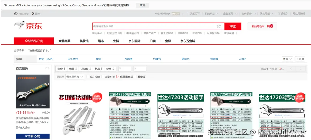Filter by brand 悦常盛

pos(128,59)
